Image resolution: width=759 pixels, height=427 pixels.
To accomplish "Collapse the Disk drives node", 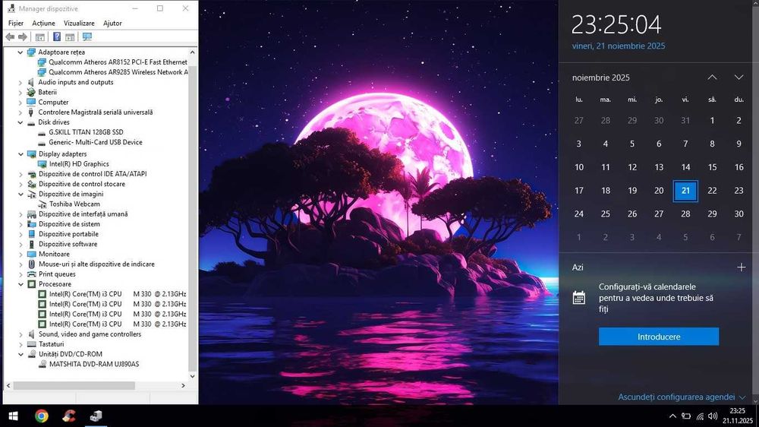I will (x=20, y=122).
